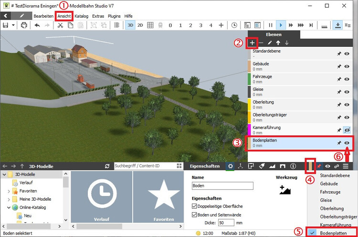The width and height of the screenshot is (358, 237).
Task: Click the undo arrow in toolbar
Action: click(37, 25)
